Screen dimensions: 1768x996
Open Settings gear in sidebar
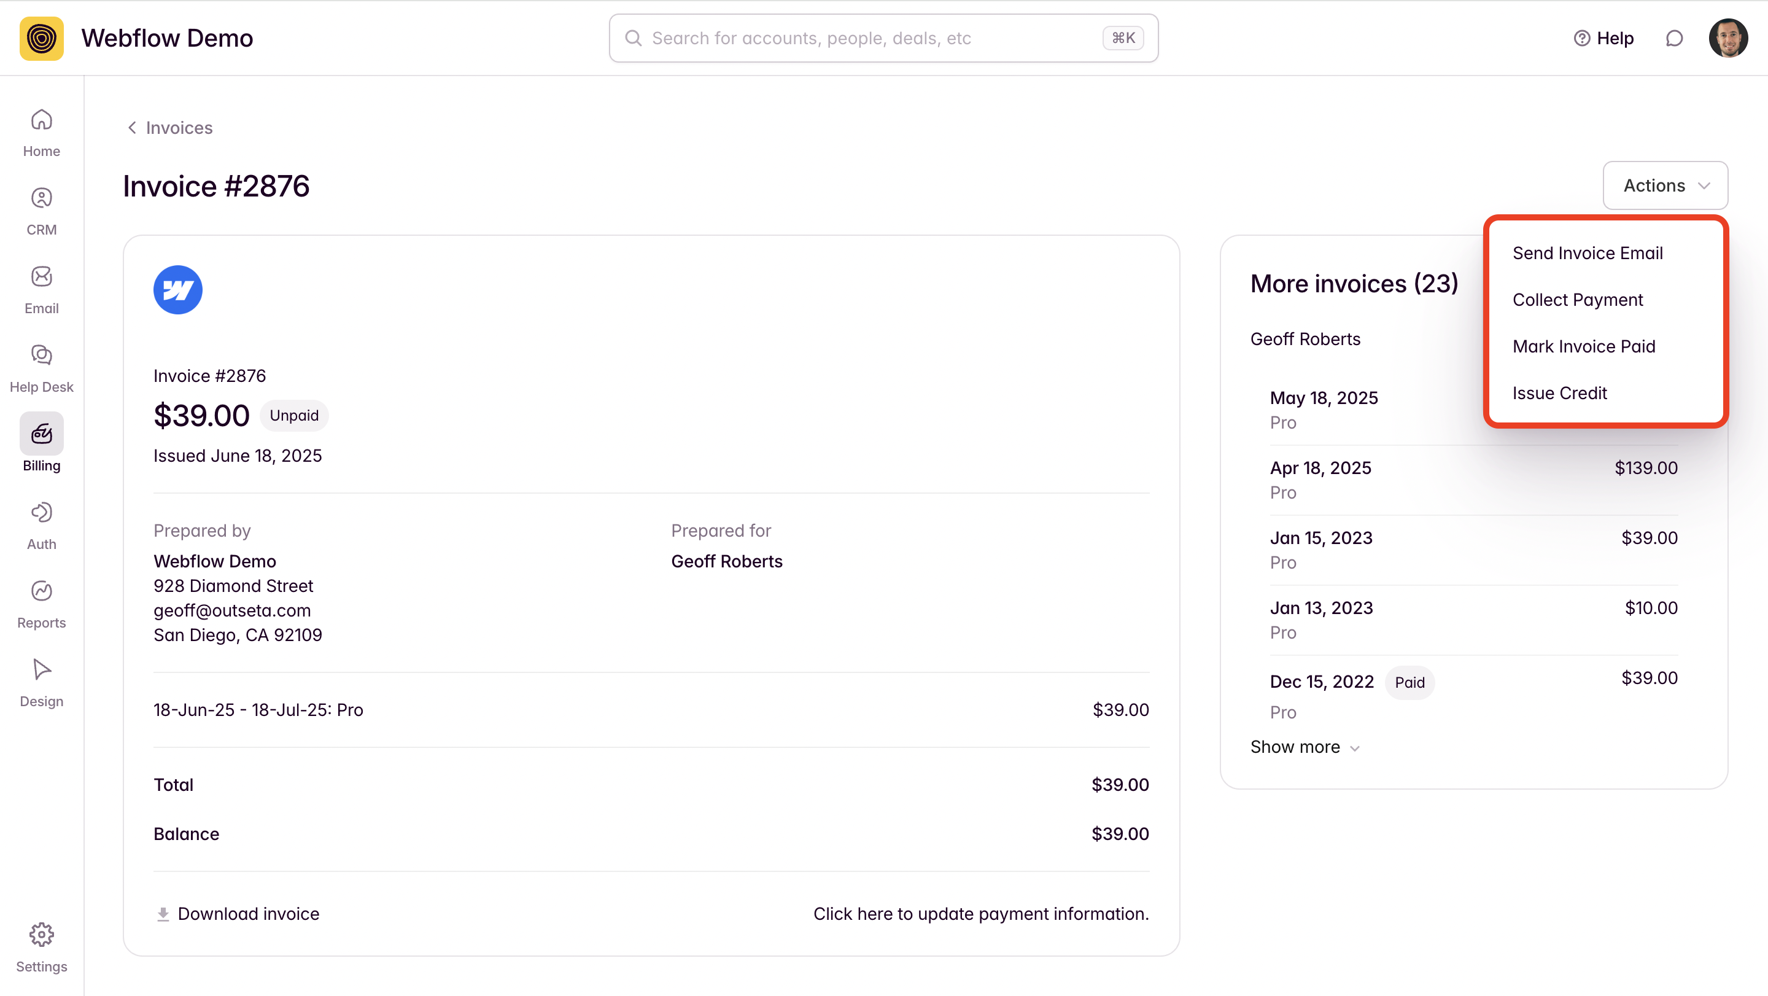click(x=41, y=947)
